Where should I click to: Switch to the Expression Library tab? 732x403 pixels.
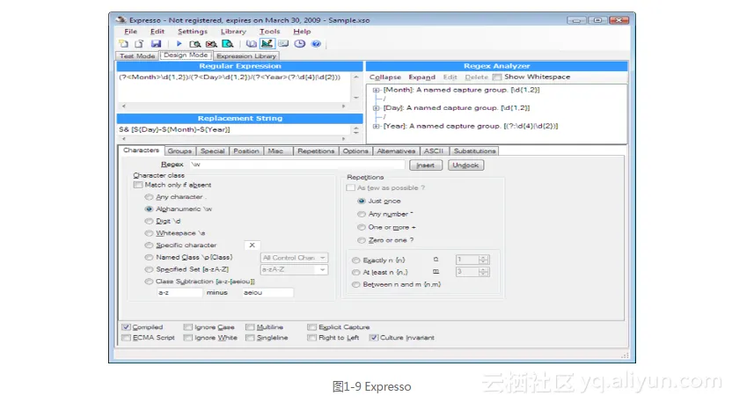pos(246,56)
